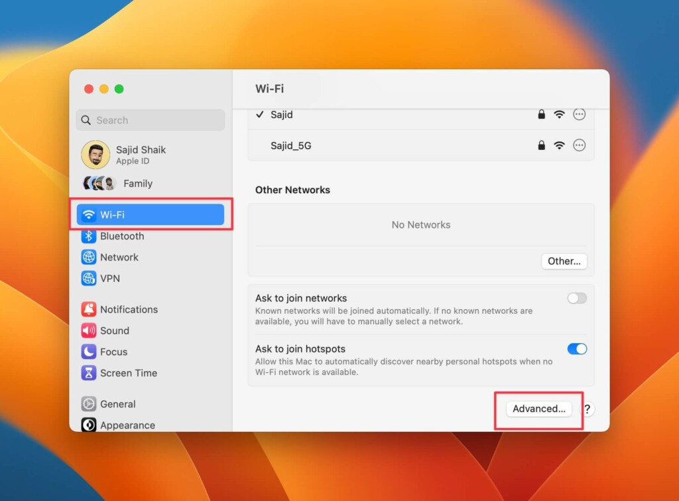The image size is (679, 501).
Task: Select the Sajid_5G network row
Action: [421, 145]
